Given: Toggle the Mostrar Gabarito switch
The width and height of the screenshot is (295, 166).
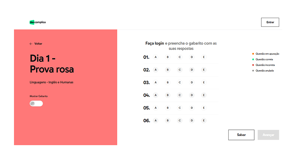Looking at the screenshot, I should (x=36, y=103).
